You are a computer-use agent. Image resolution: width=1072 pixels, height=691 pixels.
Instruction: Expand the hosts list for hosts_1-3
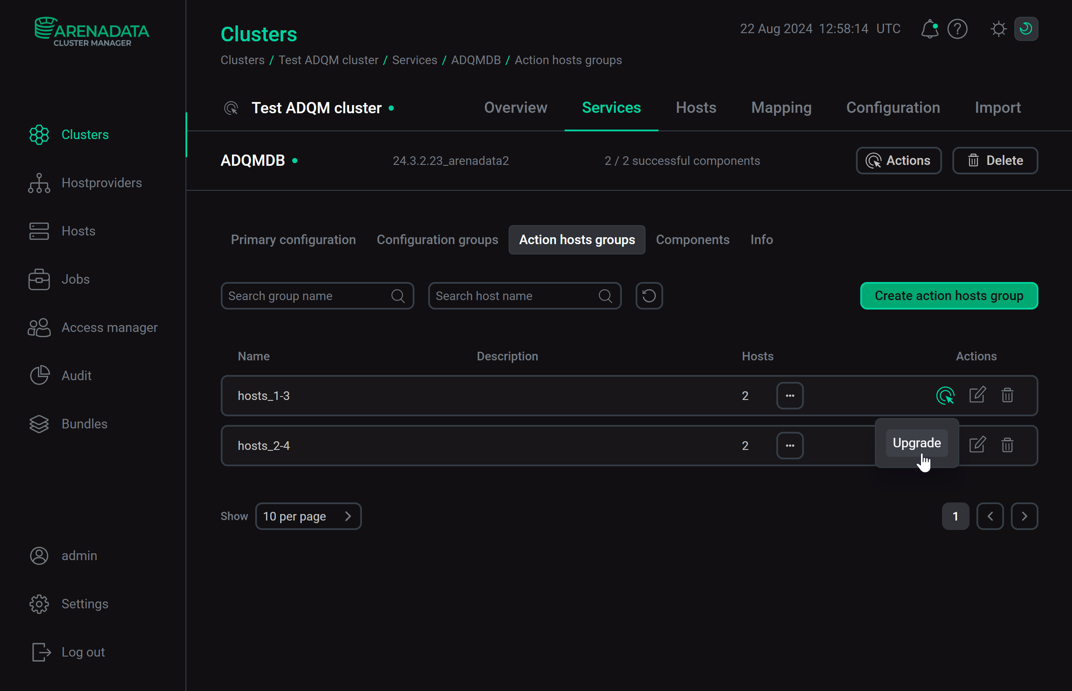pos(789,396)
